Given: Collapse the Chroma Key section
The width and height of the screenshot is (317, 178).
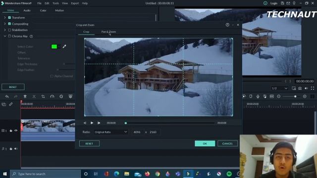Looking at the screenshot, I should click(5, 36).
